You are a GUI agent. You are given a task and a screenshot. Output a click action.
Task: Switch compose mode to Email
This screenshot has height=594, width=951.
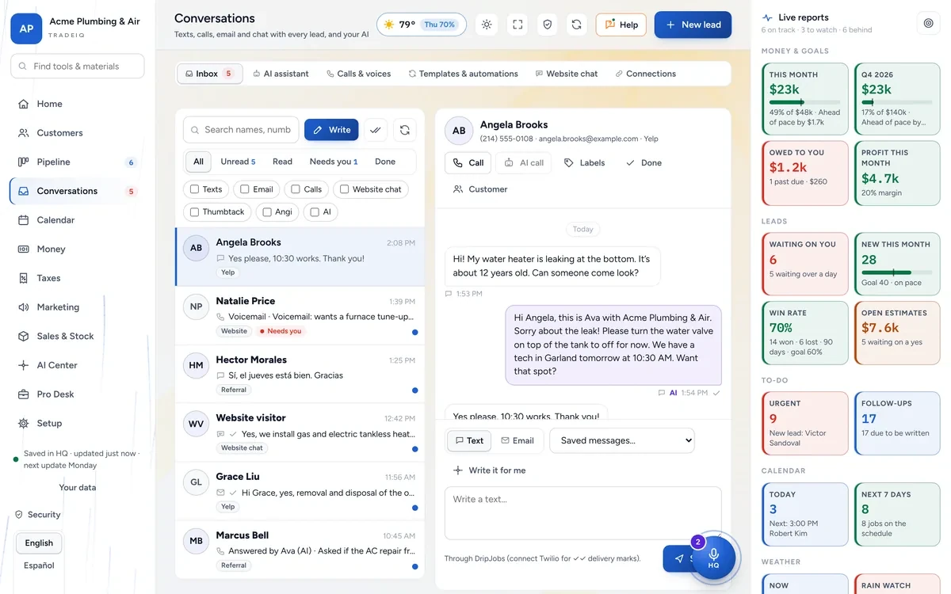tap(518, 441)
